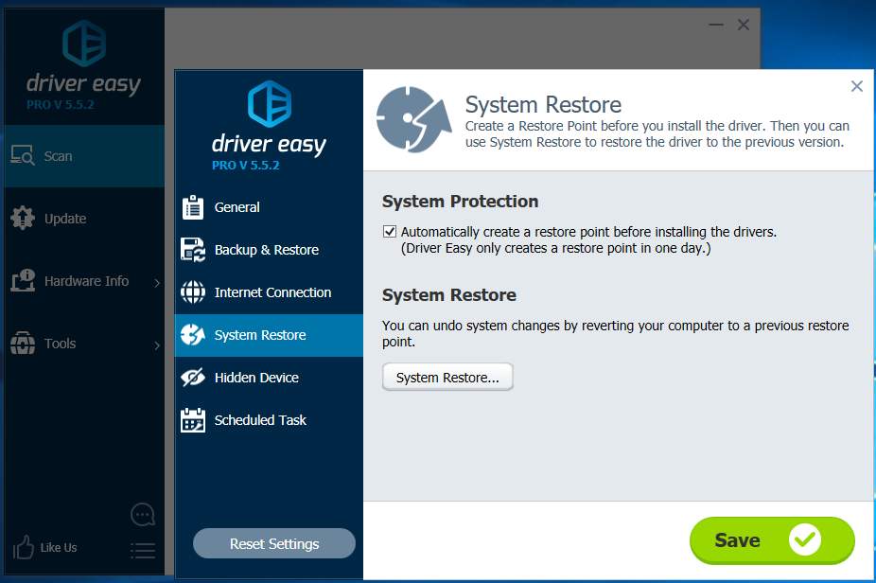Select Update in the main window menu
The height and width of the screenshot is (583, 876).
pyautogui.click(x=84, y=219)
